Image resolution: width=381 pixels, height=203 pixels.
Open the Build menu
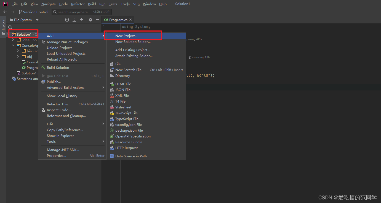(92, 4)
